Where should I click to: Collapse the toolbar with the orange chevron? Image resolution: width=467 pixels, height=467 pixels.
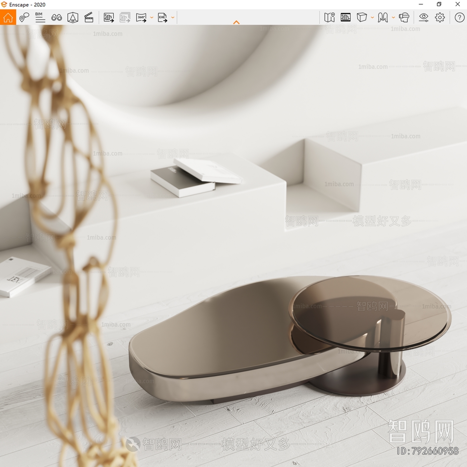236,22
